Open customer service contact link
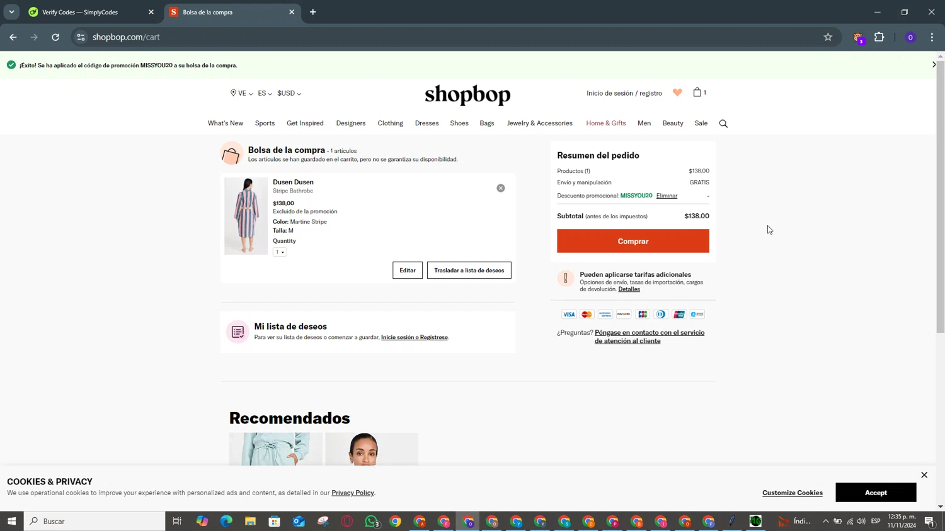This screenshot has width=945, height=531. click(x=650, y=337)
